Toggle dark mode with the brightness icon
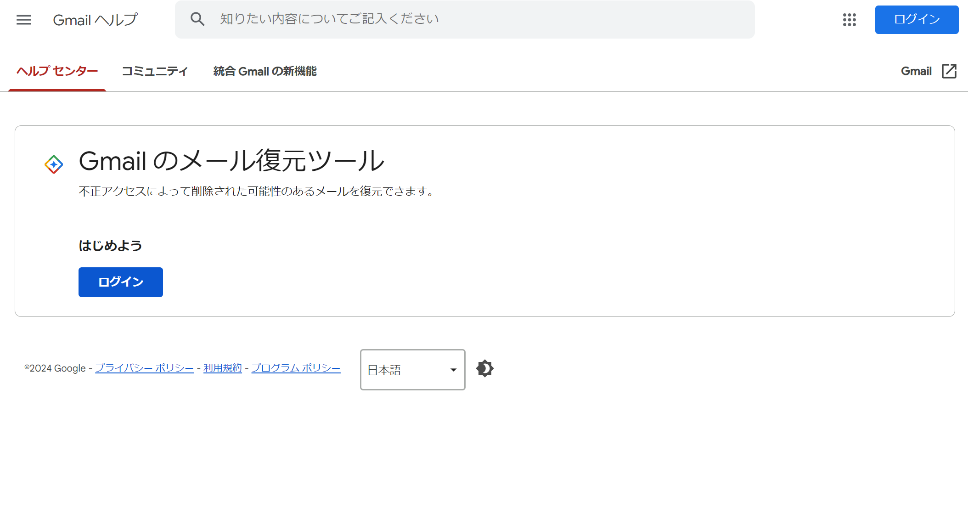 (485, 369)
